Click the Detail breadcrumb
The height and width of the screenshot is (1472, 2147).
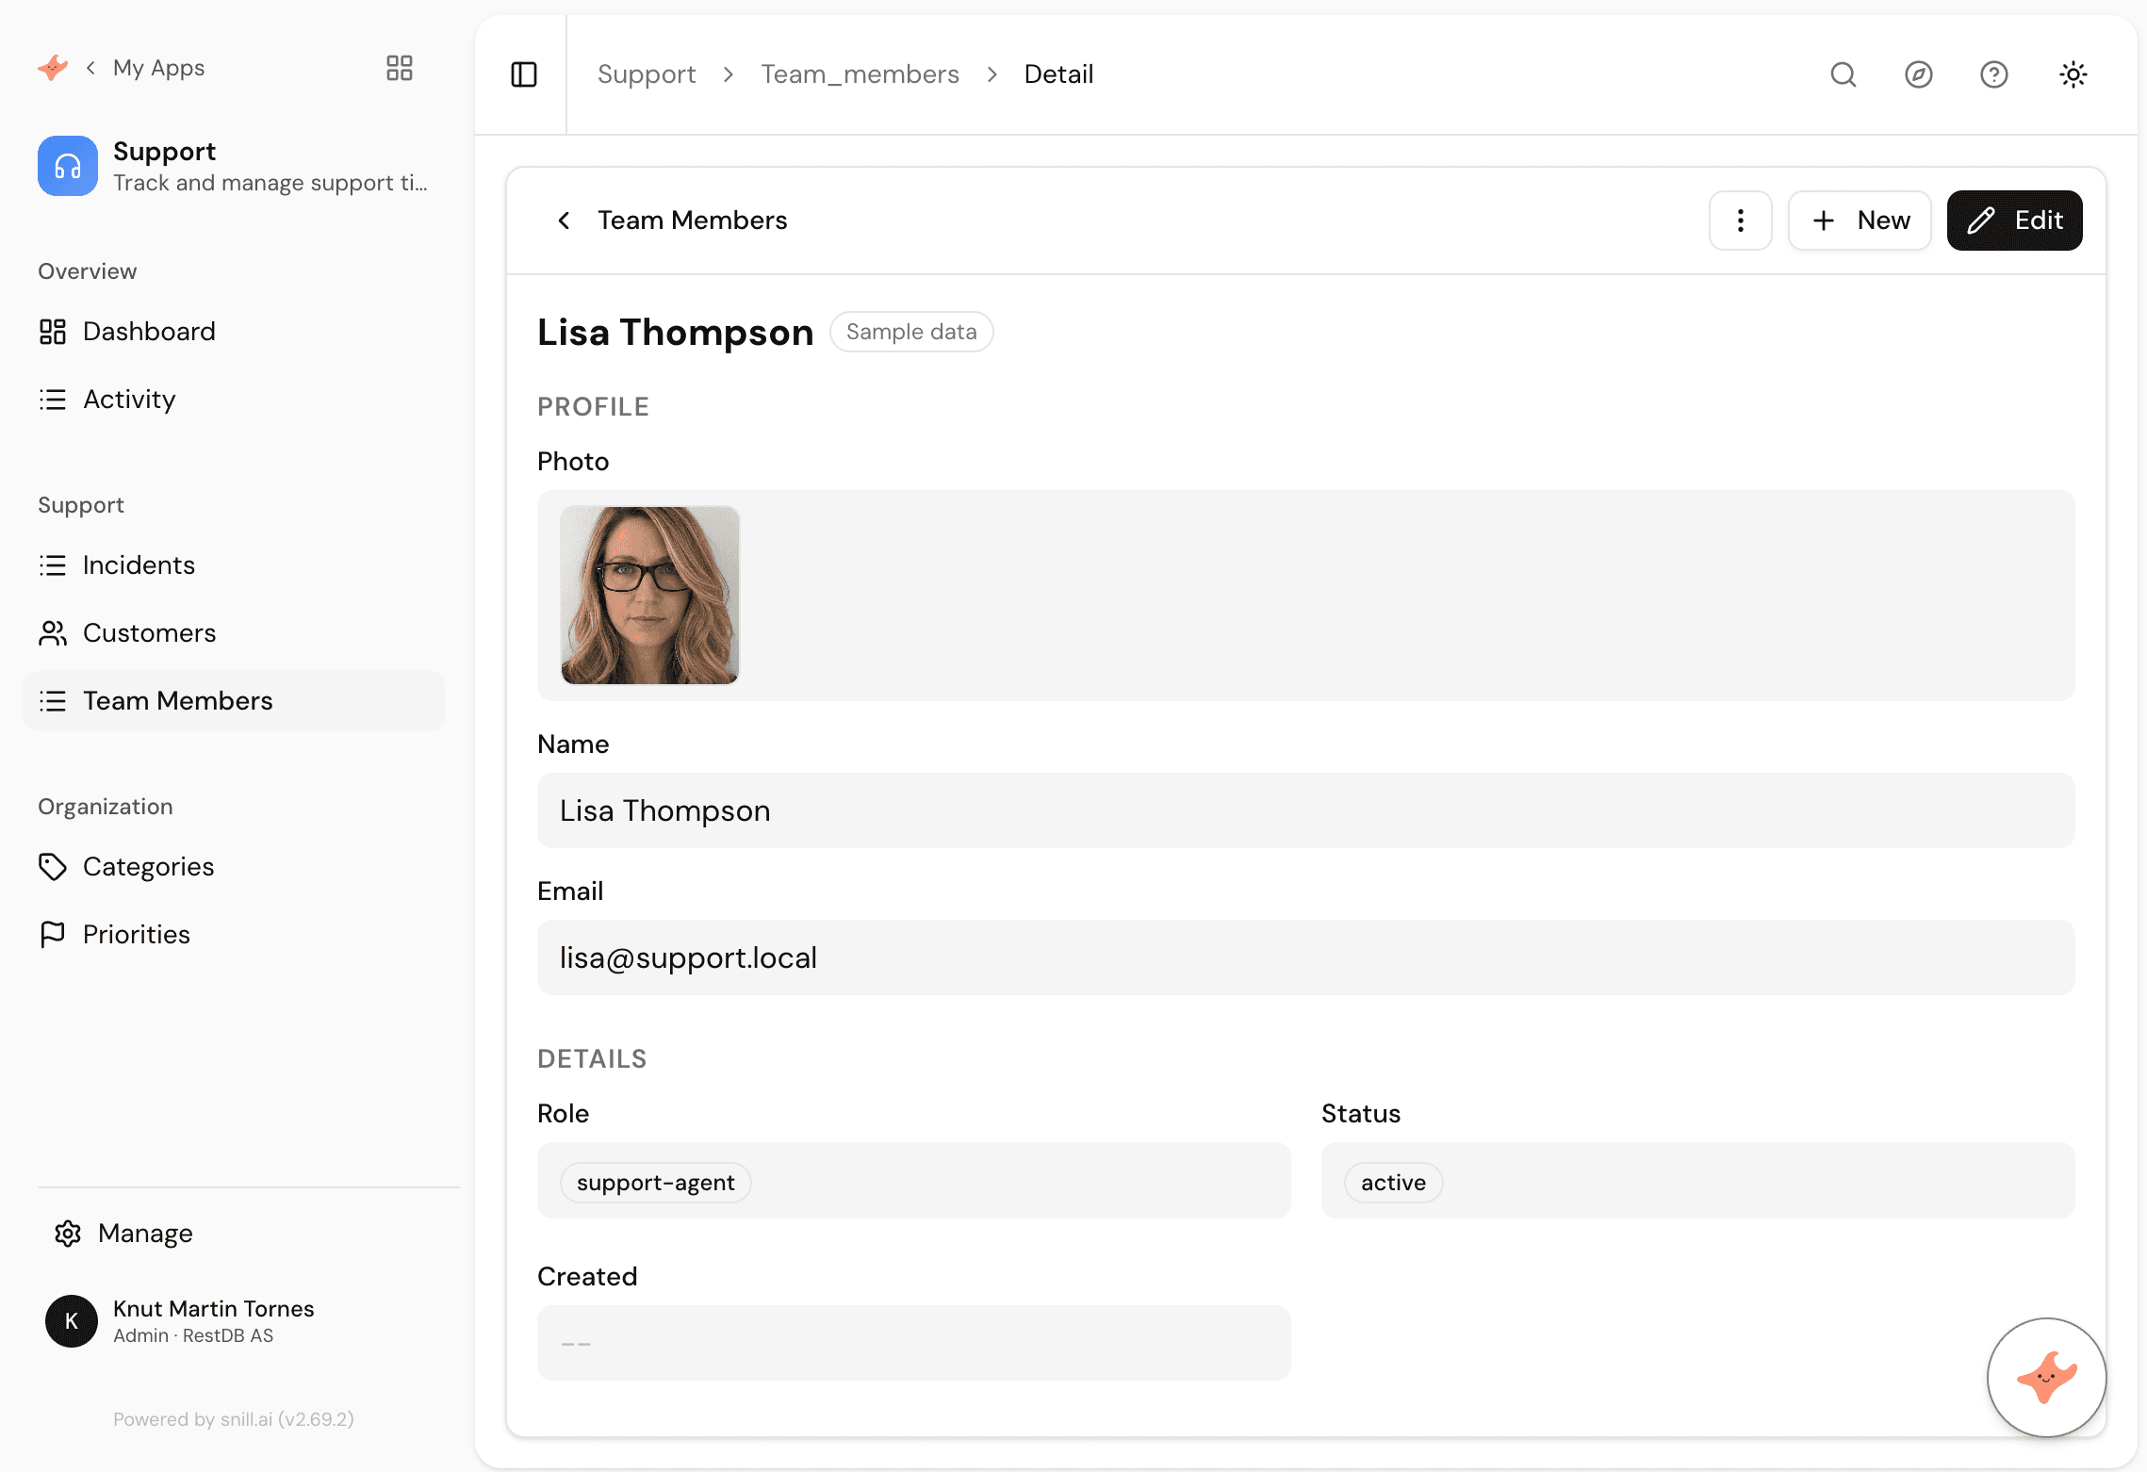point(1059,74)
